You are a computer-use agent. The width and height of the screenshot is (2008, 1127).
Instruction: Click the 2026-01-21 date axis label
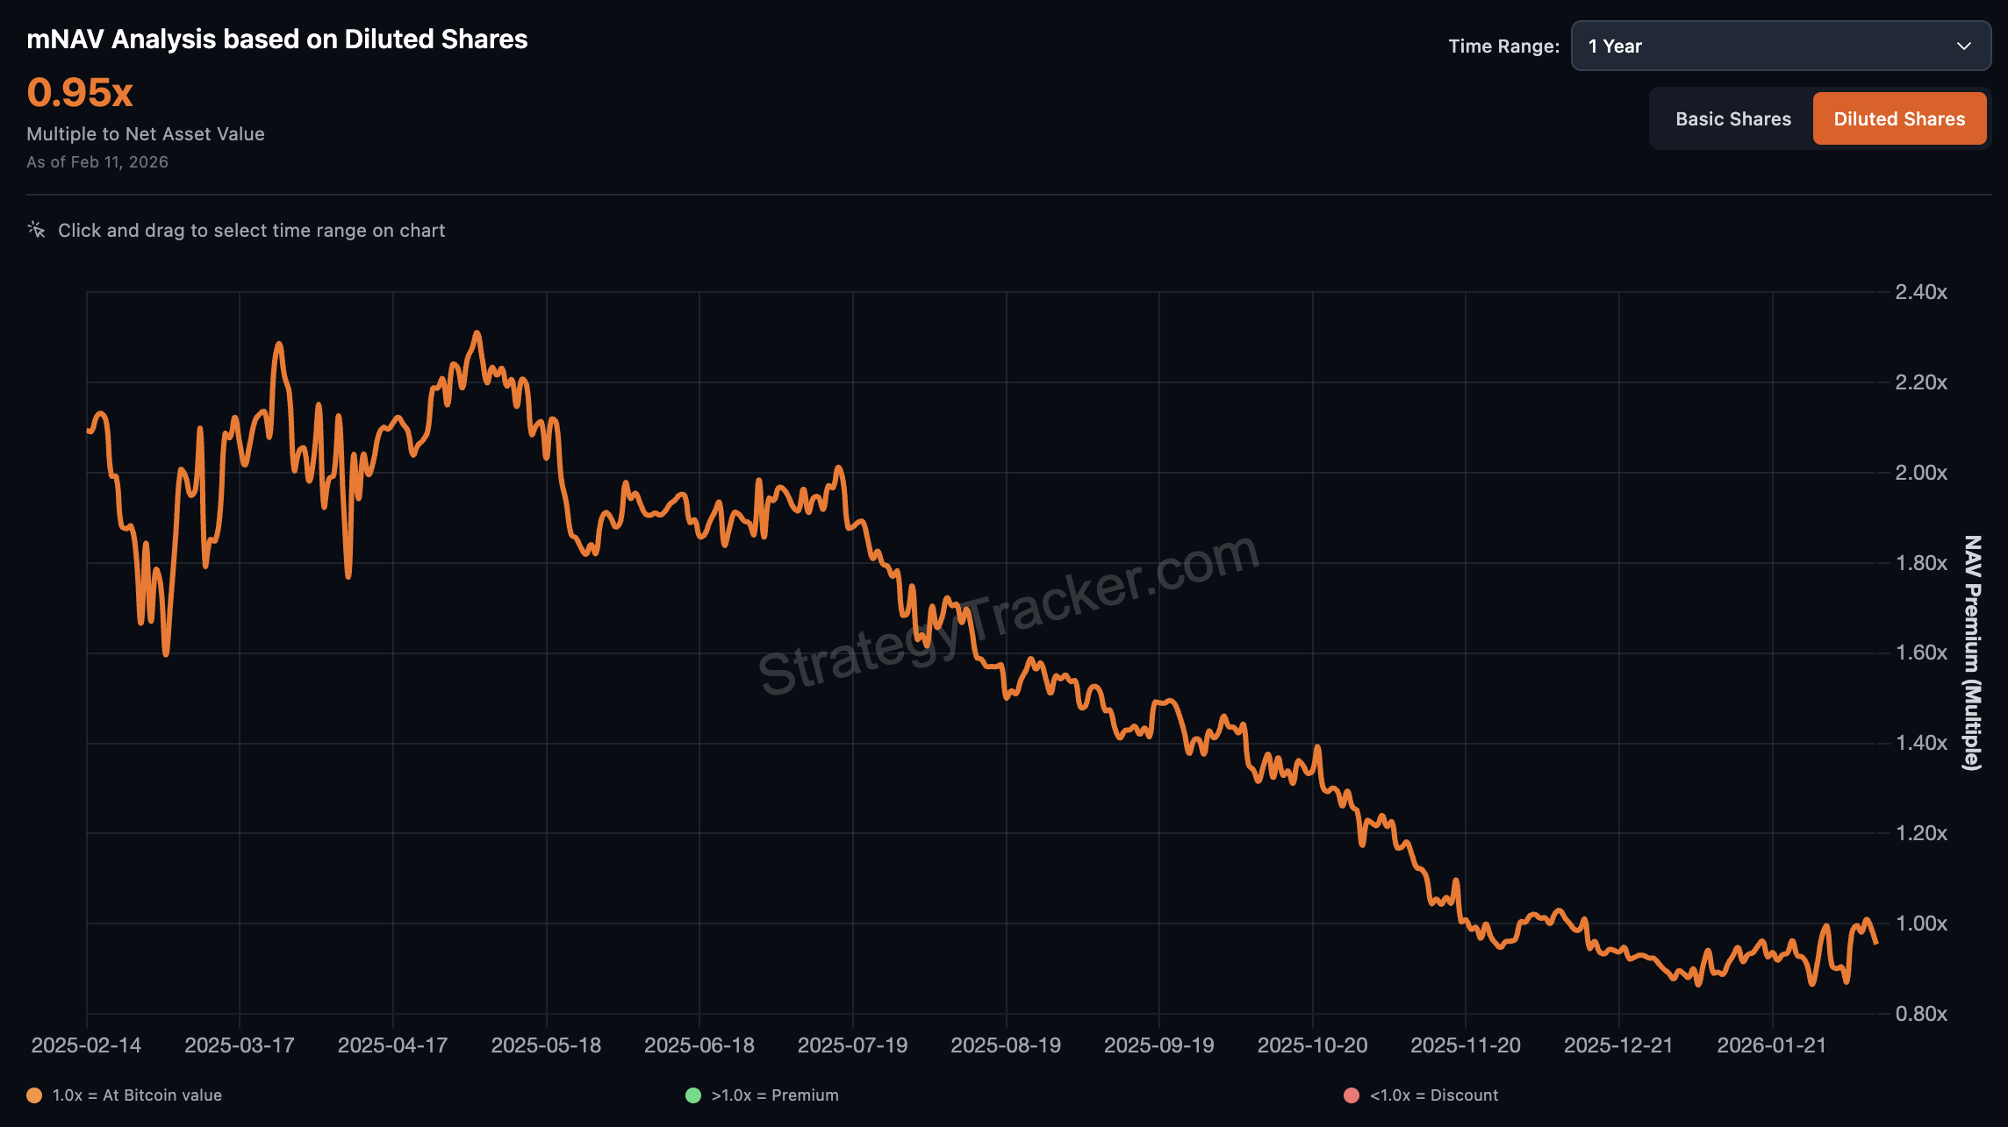(x=1771, y=1045)
